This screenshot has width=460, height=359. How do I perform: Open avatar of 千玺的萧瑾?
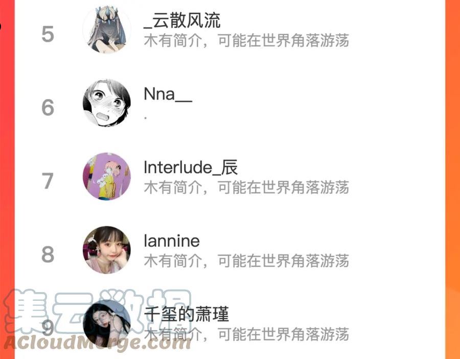(x=107, y=324)
